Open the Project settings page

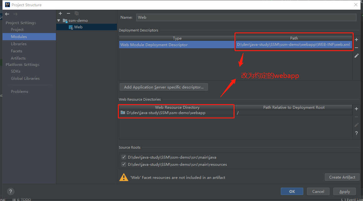tap(17, 30)
